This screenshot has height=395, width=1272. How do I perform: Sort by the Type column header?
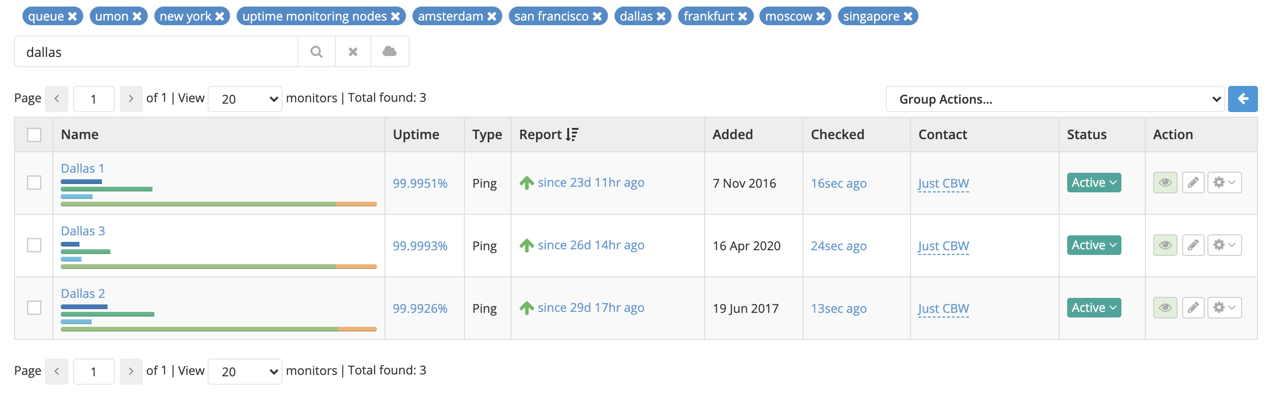[x=487, y=134]
